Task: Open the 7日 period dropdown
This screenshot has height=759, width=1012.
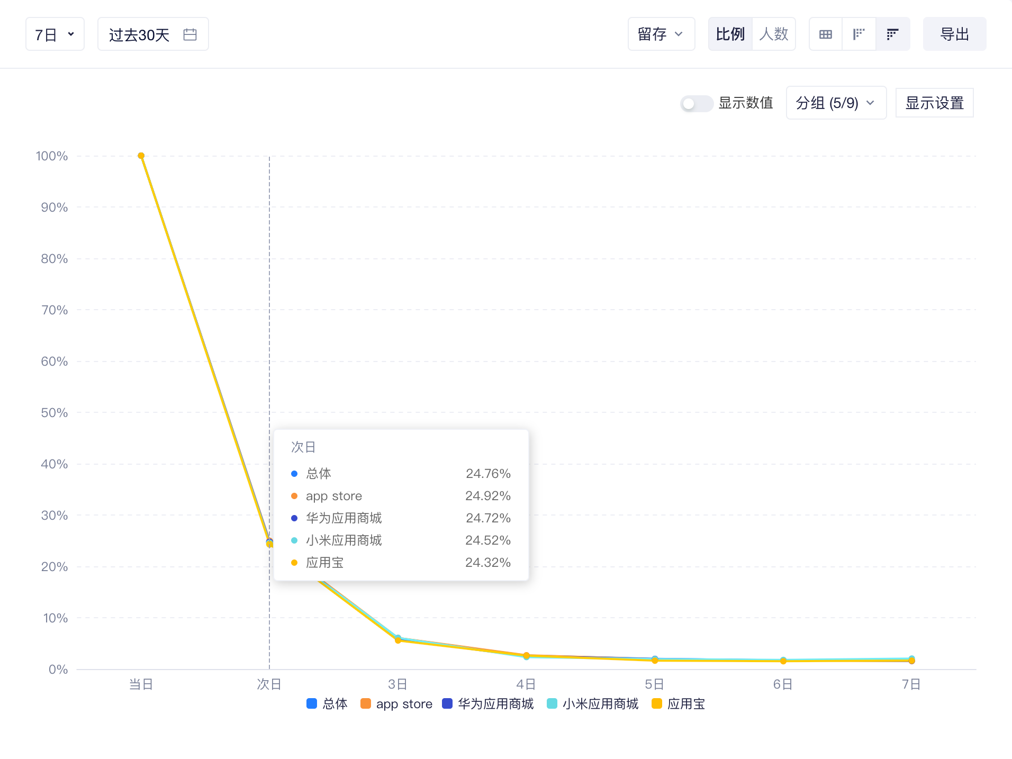Action: tap(55, 34)
